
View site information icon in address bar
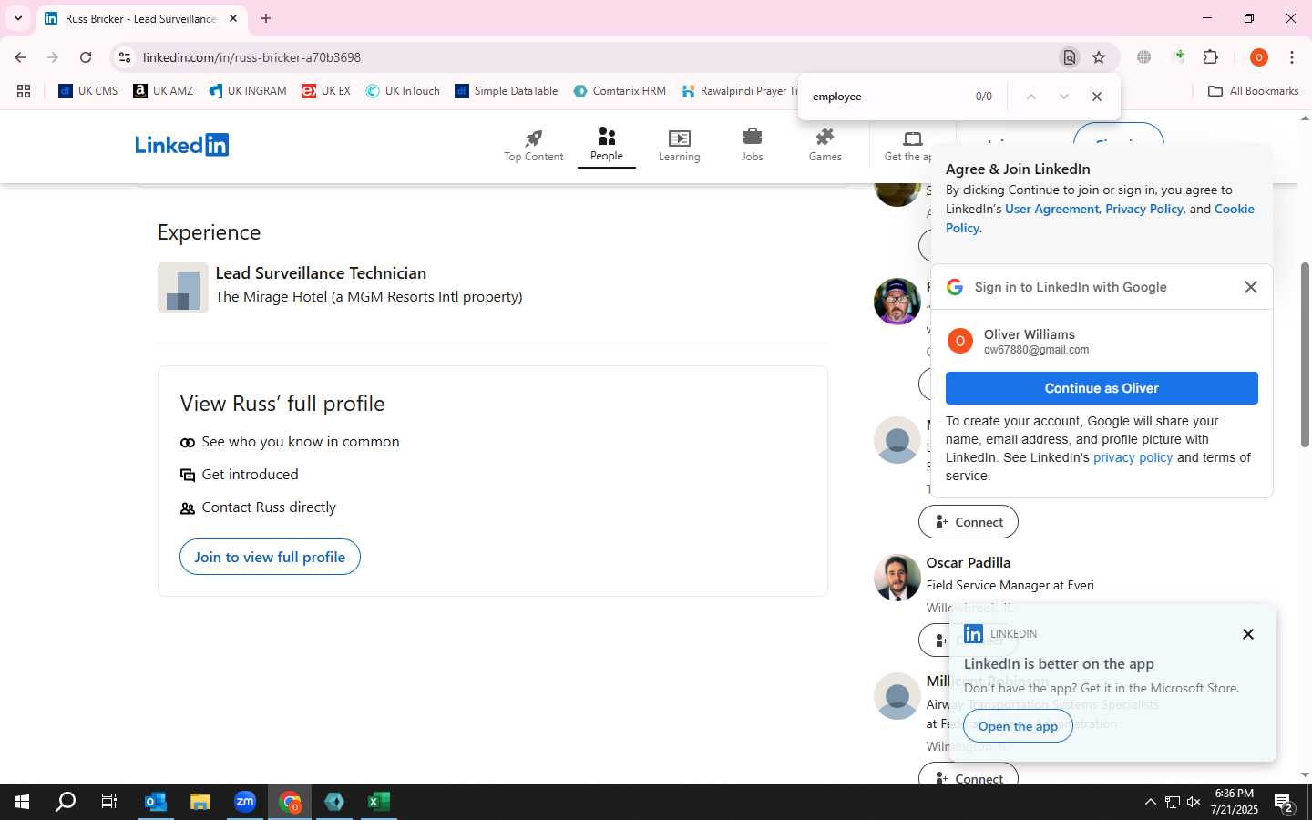click(x=125, y=57)
